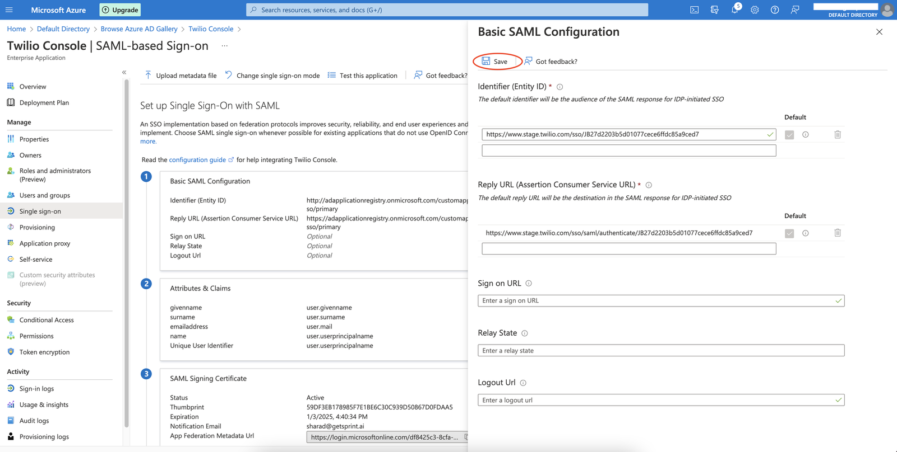Open the configuration guide link
The height and width of the screenshot is (452, 897).
coord(197,160)
